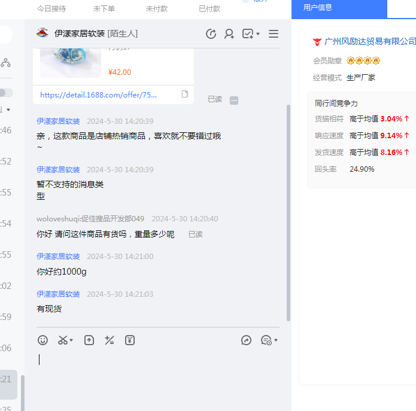Click the add contact person icon
Image resolution: width=416 pixels, height=411 pixels.
click(x=229, y=34)
